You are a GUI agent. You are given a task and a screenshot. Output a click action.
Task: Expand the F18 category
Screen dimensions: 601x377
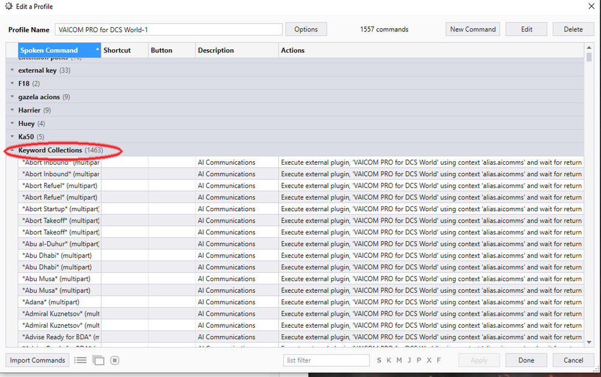click(12, 83)
